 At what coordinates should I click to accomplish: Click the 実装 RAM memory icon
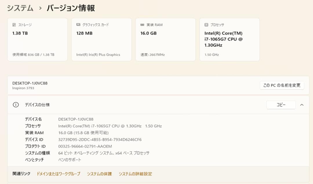tap(142, 25)
